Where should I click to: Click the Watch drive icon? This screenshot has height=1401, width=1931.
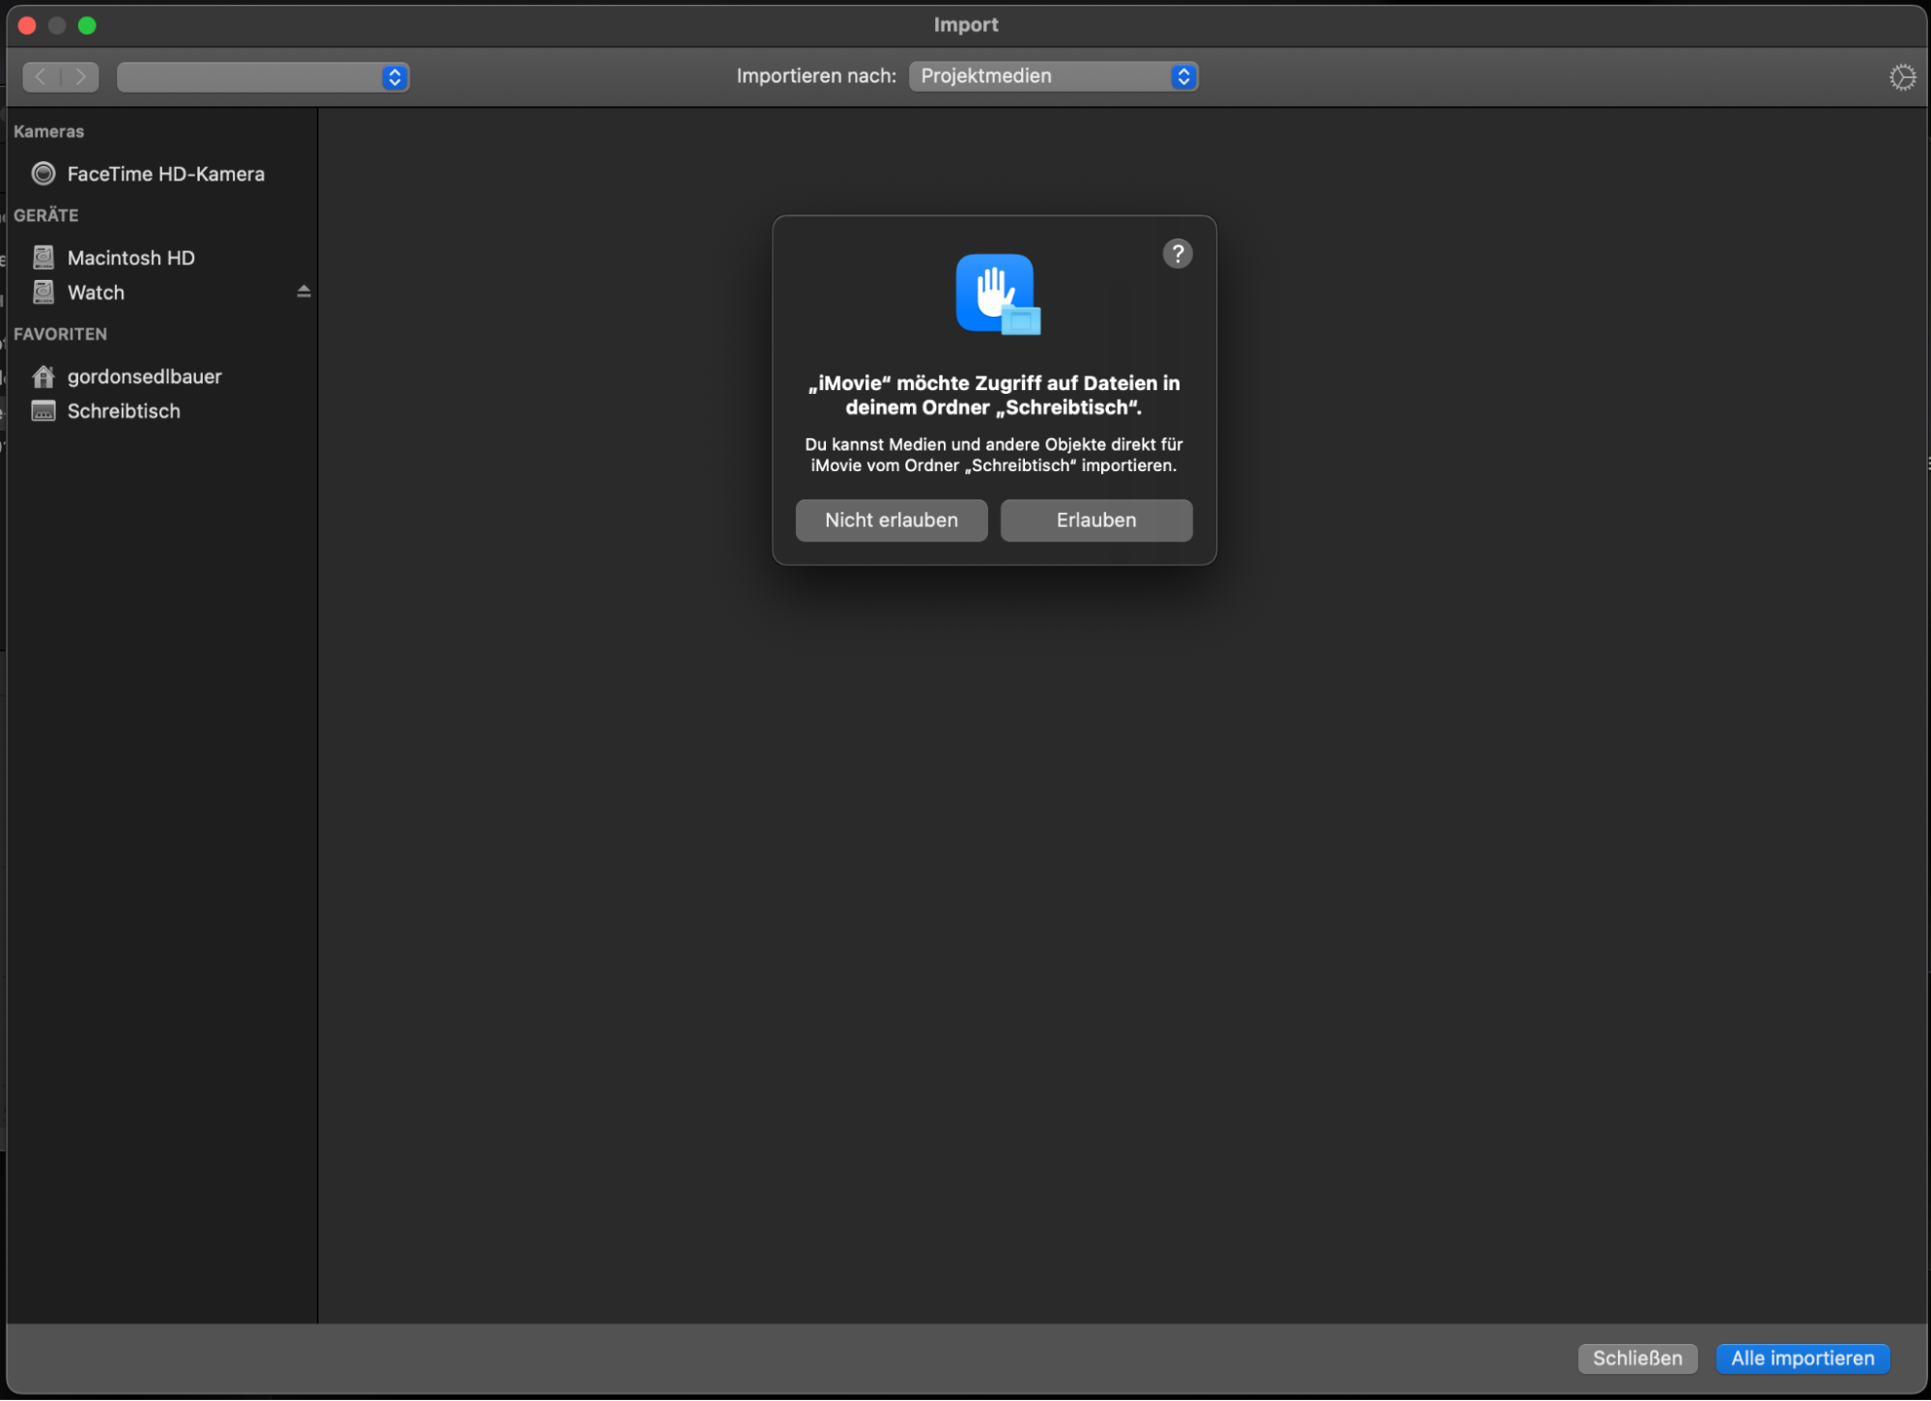(43, 293)
